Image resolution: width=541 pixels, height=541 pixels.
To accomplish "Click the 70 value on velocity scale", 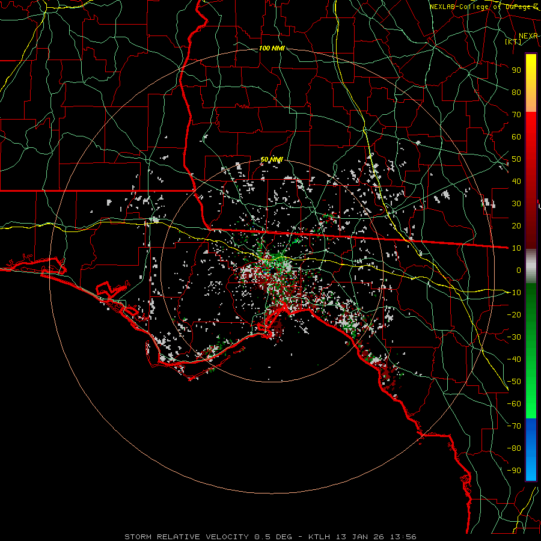I will [516, 115].
